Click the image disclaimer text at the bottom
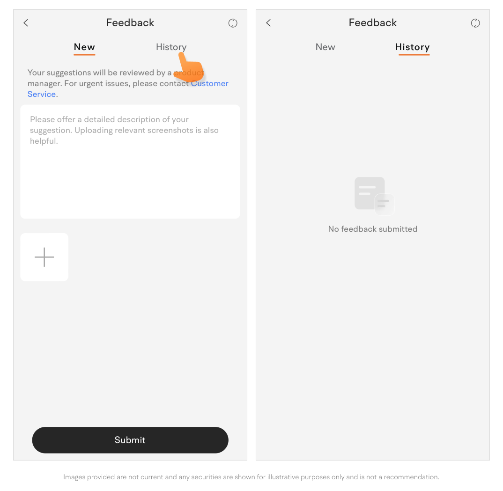This screenshot has height=491, width=503. coord(251,477)
